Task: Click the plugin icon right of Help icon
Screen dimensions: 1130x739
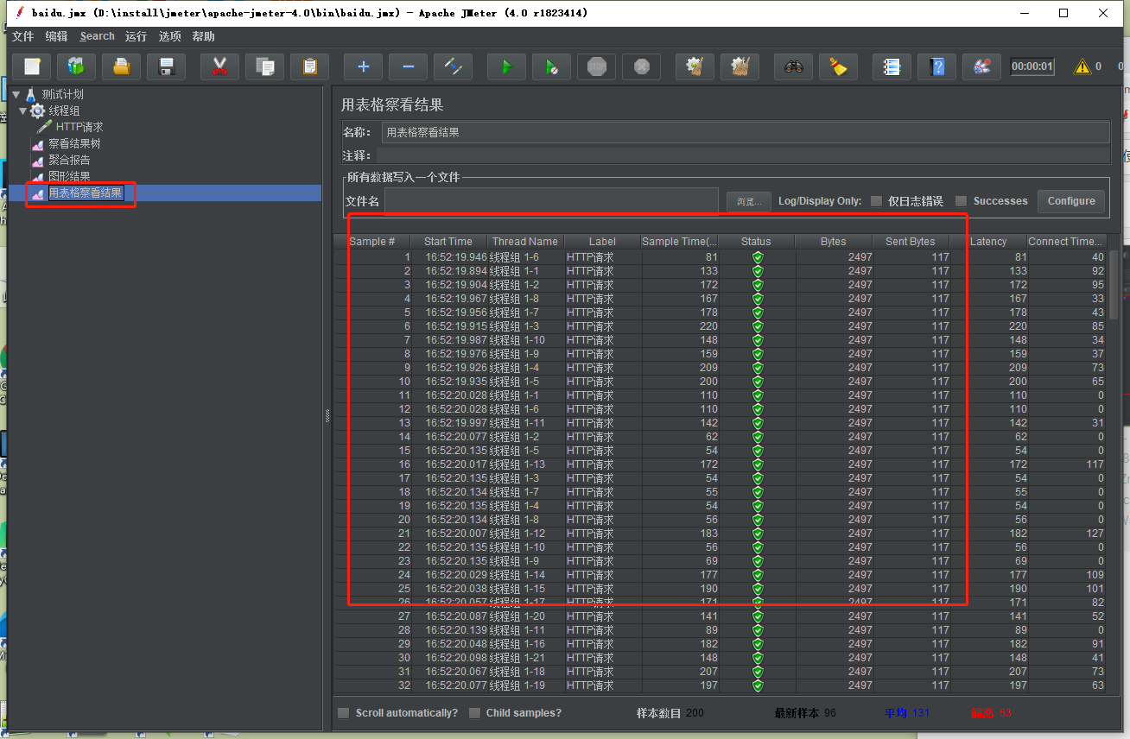Action: (x=981, y=66)
